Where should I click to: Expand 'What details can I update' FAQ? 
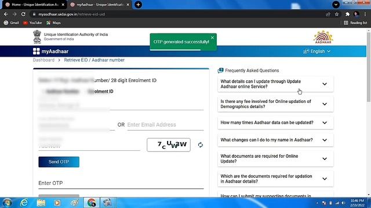click(275, 84)
